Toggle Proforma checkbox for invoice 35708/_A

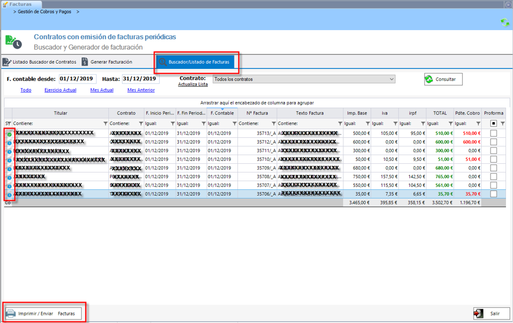(x=493, y=177)
